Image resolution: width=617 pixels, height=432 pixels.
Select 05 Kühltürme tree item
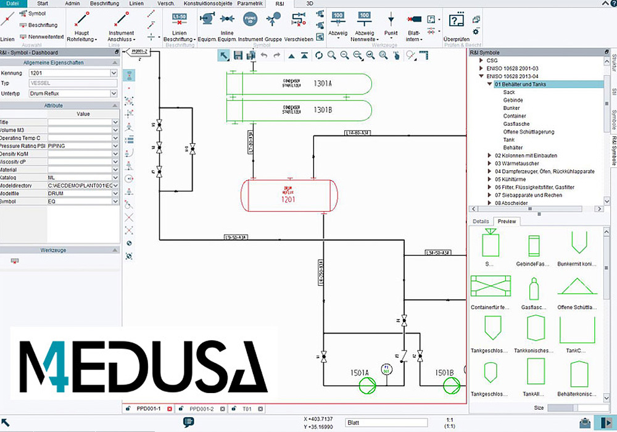pyautogui.click(x=510, y=180)
